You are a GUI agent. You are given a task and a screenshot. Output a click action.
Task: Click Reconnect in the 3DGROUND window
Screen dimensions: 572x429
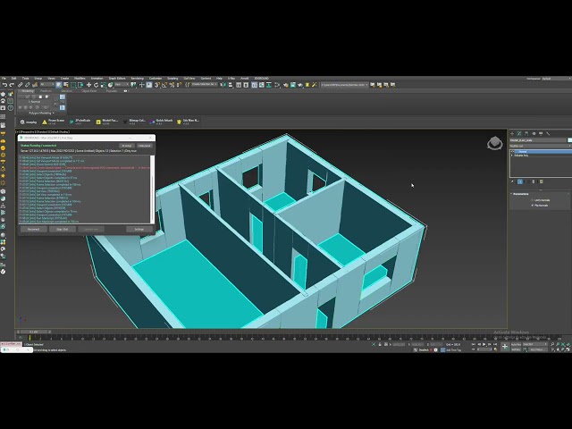pos(33,229)
